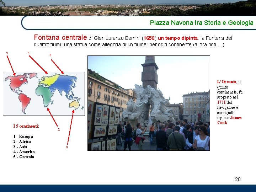Viewport: 256px width, 192px height.
Task: Select the '4 - America' list line
Action: coord(24,152)
